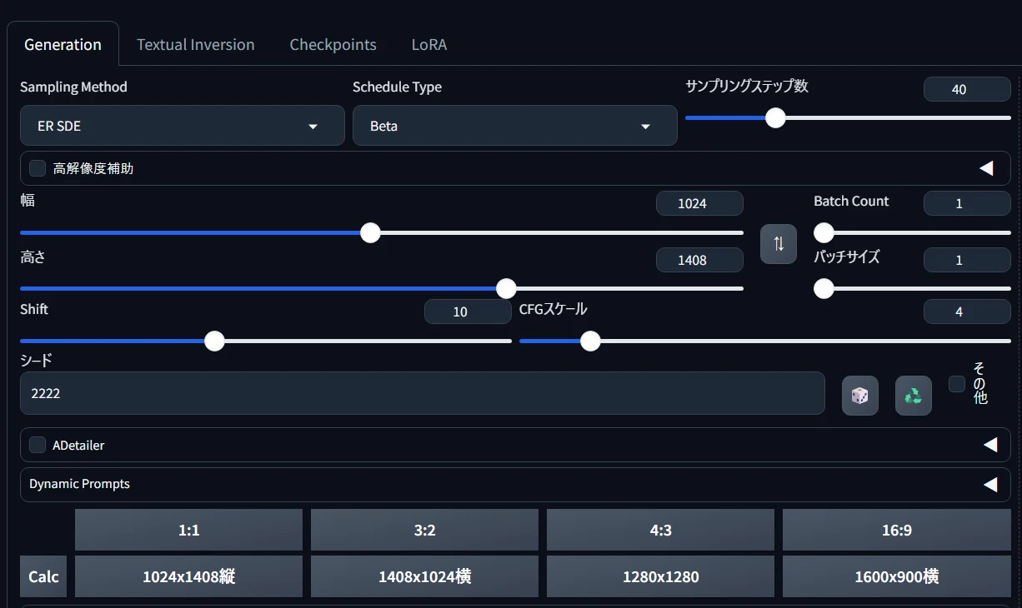
Task: Select the LoRA tab
Action: click(x=429, y=44)
